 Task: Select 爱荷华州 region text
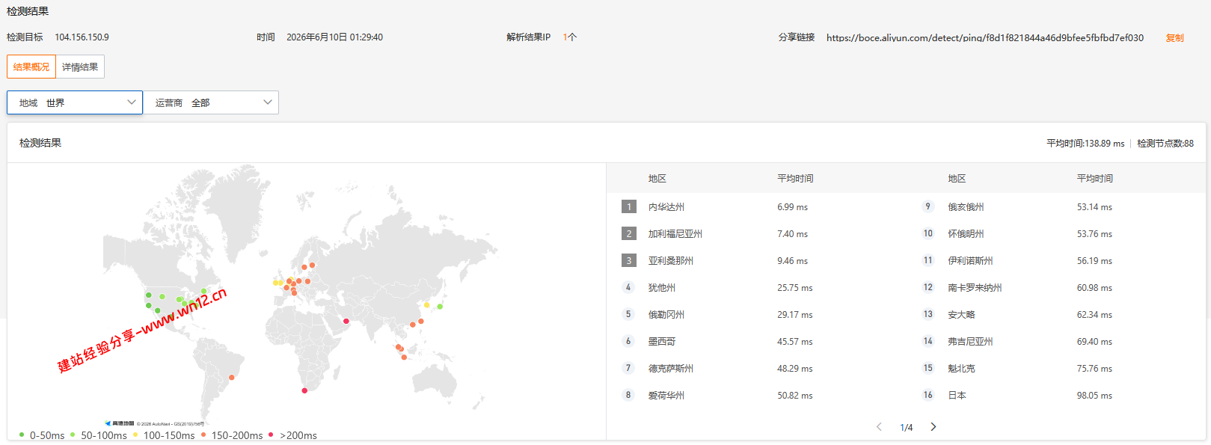666,396
